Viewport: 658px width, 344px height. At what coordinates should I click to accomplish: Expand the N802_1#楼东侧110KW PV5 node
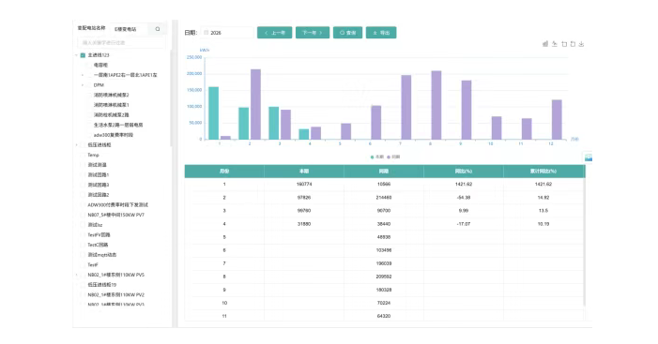[76, 275]
